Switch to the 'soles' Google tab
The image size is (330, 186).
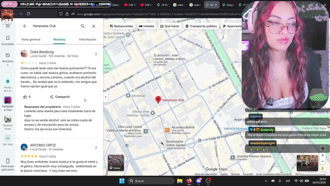(178, 5)
